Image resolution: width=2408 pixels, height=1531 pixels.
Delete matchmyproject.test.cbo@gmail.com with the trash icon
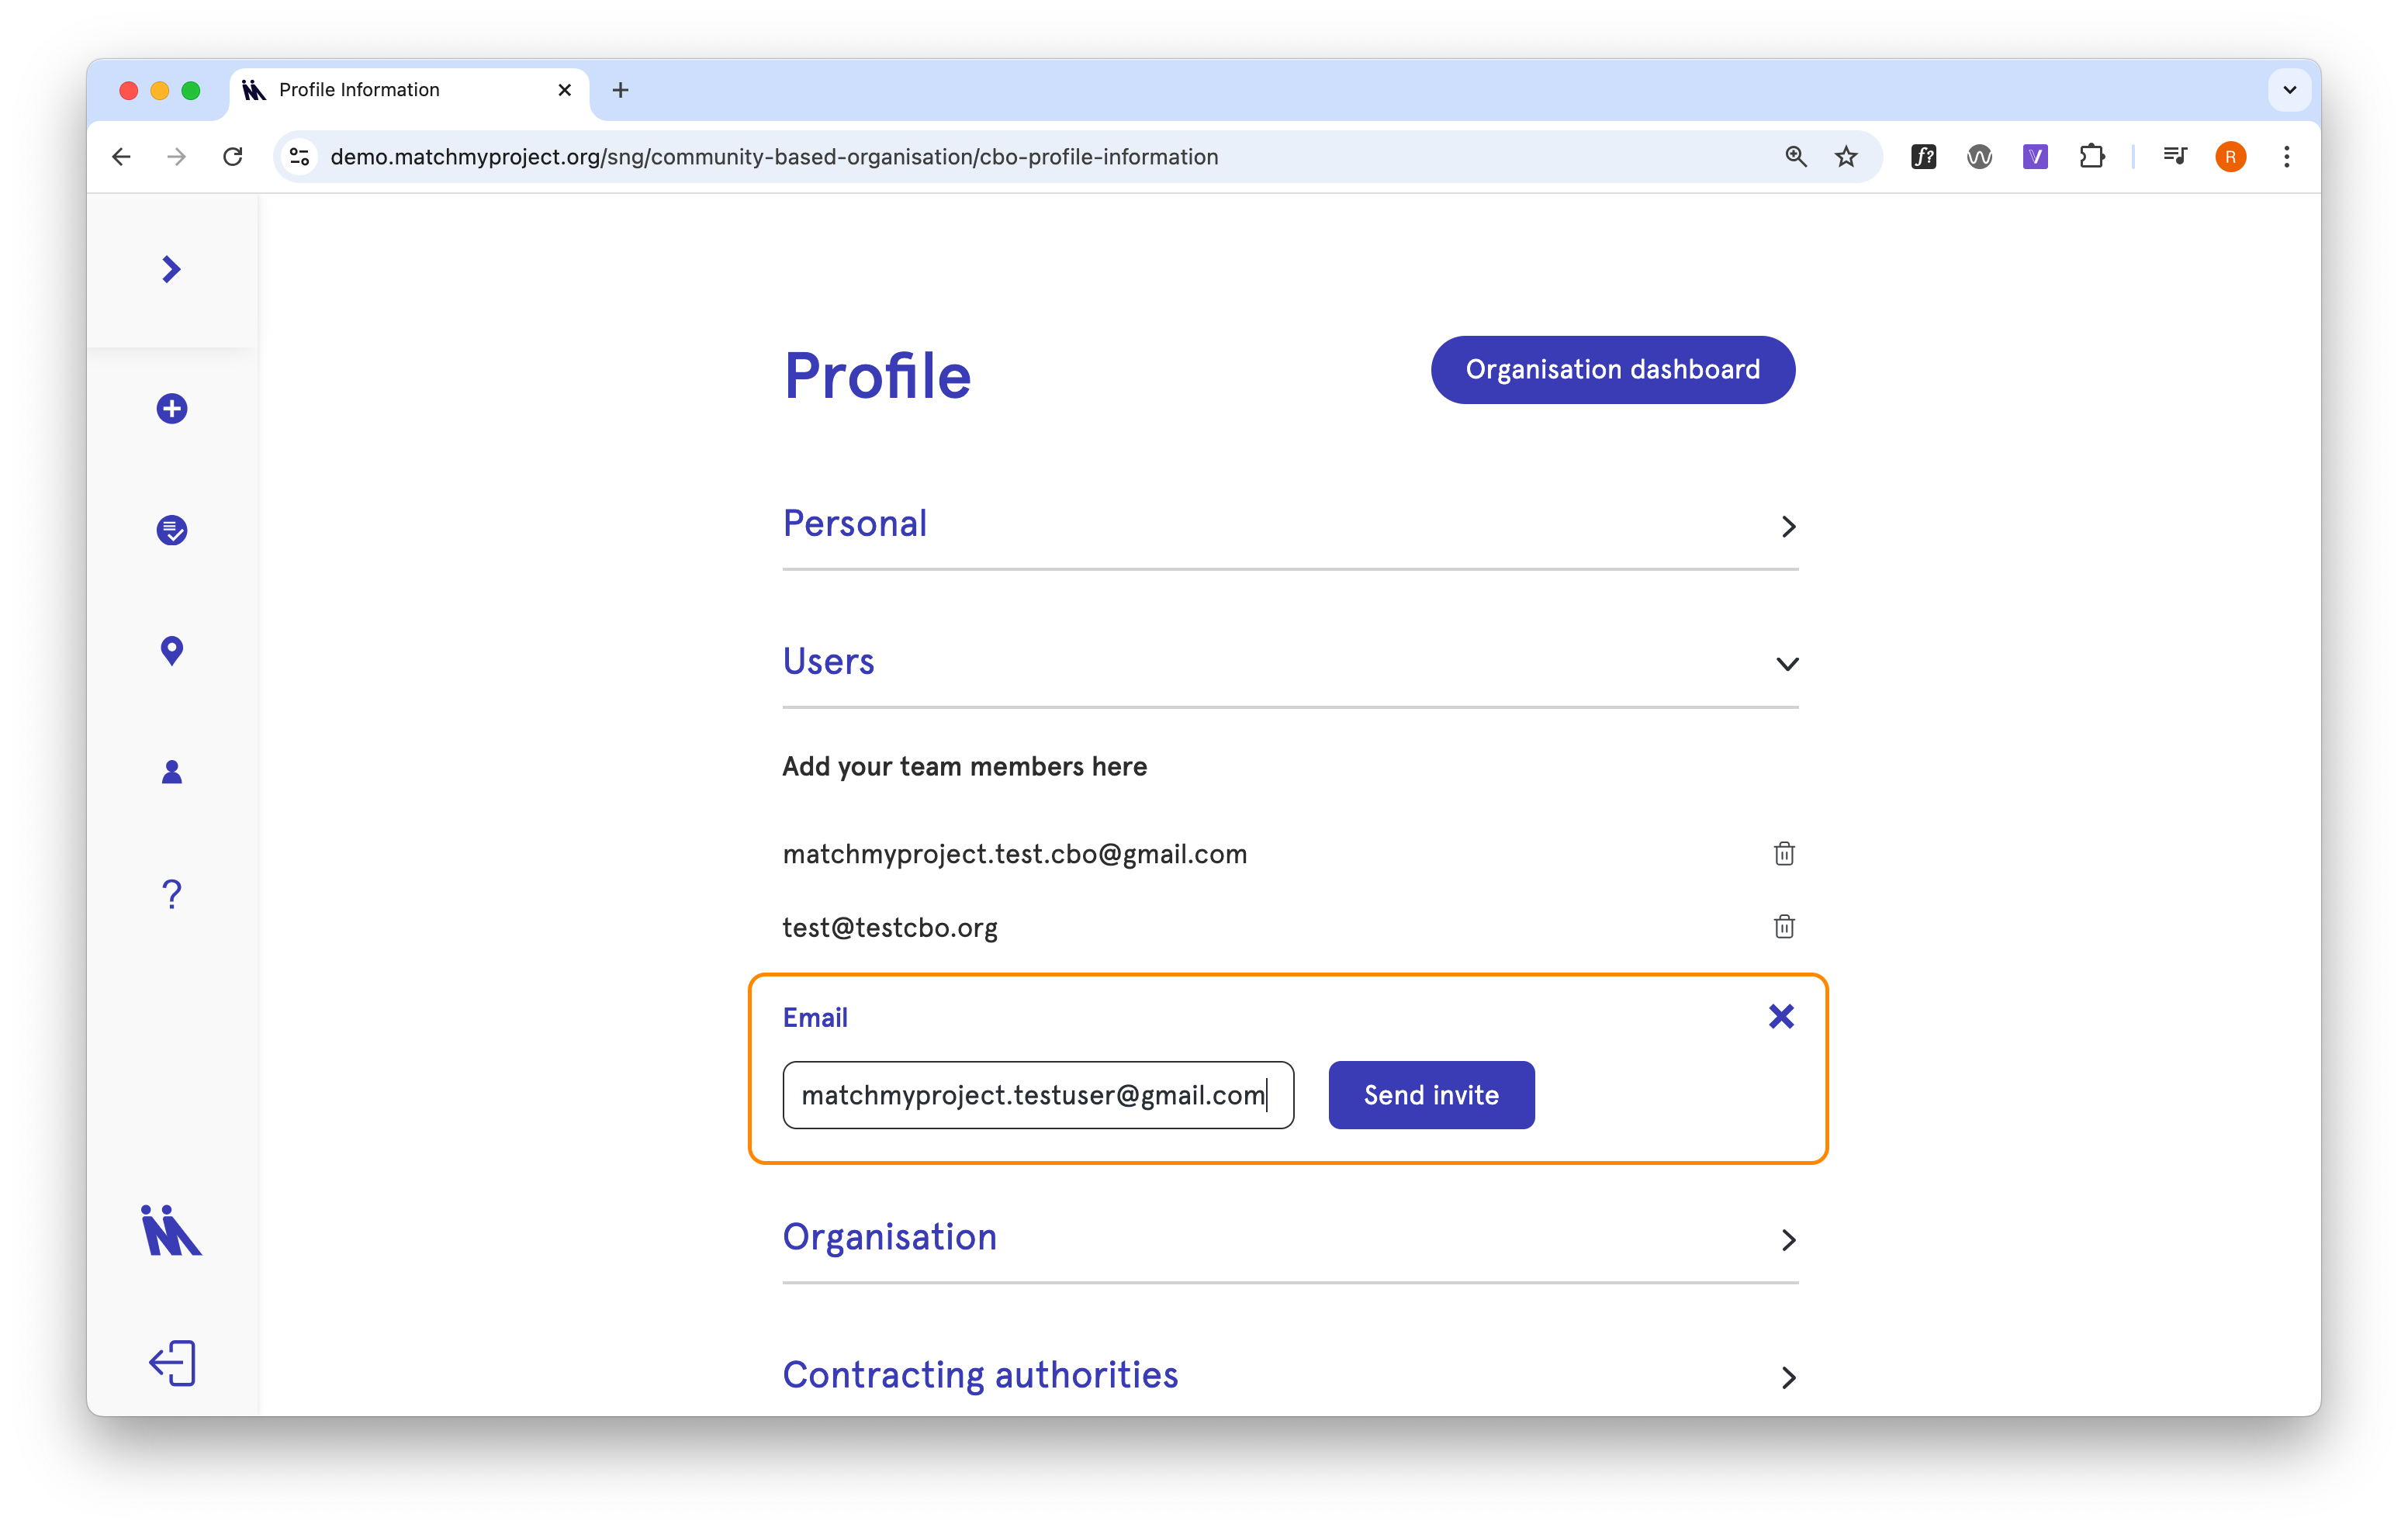tap(1784, 853)
